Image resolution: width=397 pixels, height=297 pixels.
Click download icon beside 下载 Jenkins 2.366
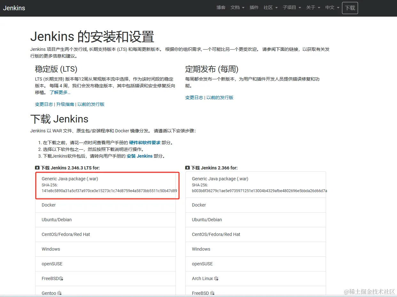188,168
